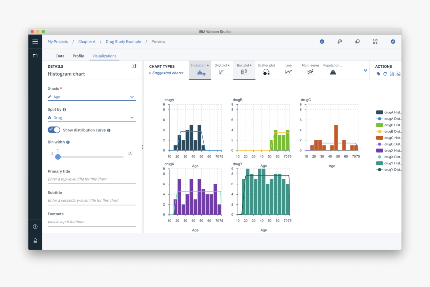Click the folder icon in left sidebar
This screenshot has height=287, width=430.
[x=35, y=56]
